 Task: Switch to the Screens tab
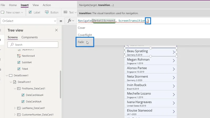pos(13,37)
